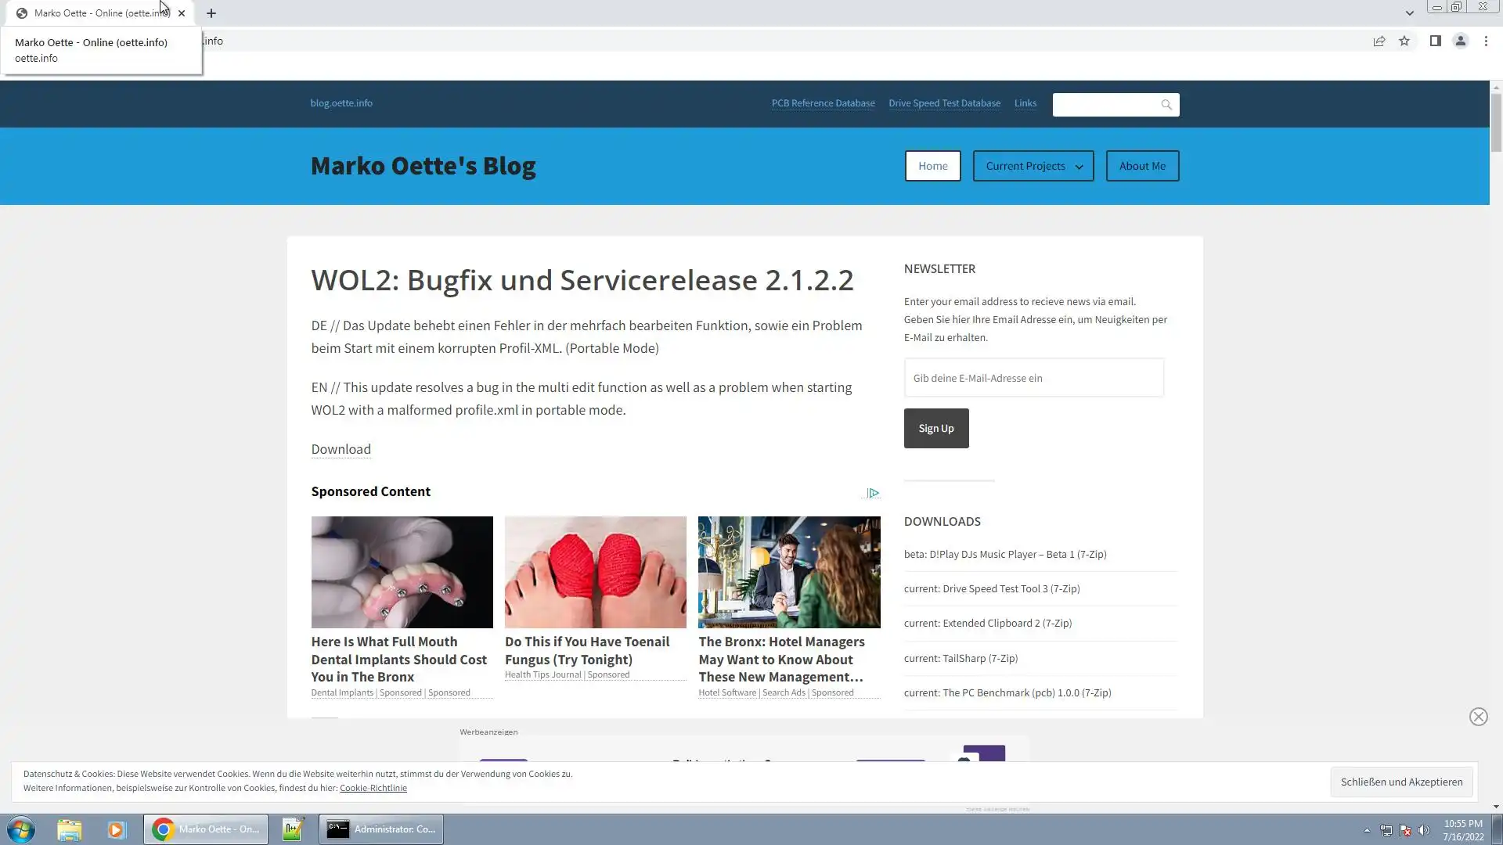Image resolution: width=1503 pixels, height=845 pixels.
Task: Expand the Current Projects dropdown menu
Action: click(1033, 166)
